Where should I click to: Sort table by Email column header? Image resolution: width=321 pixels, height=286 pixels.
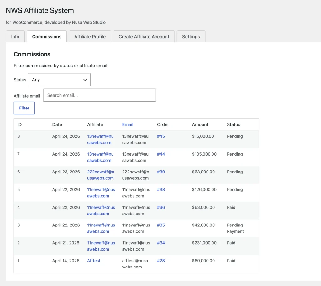pos(128,124)
